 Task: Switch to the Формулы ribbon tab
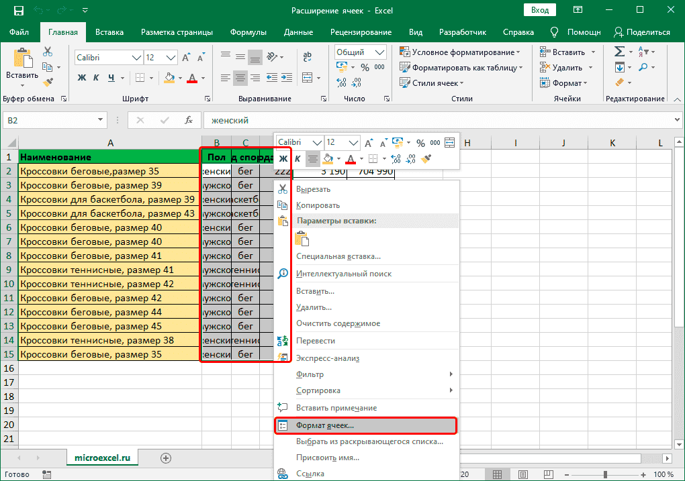pyautogui.click(x=248, y=32)
